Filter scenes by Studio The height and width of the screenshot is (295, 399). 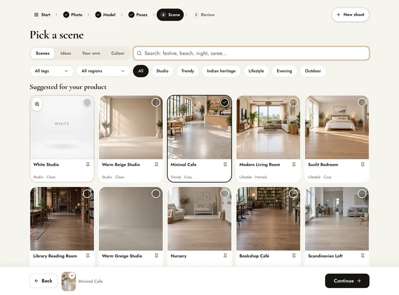163,71
